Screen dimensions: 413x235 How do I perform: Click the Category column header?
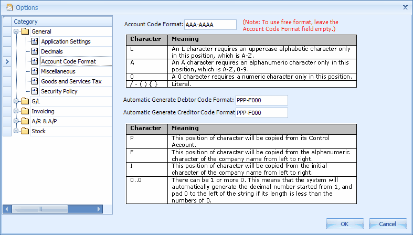62,22
